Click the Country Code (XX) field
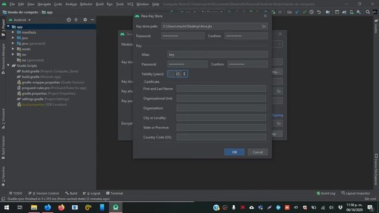The width and height of the screenshot is (379, 213). [x=221, y=137]
